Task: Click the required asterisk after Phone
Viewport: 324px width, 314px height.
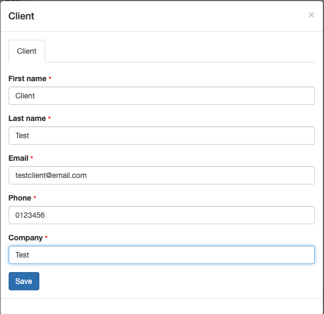Action: coord(35,198)
